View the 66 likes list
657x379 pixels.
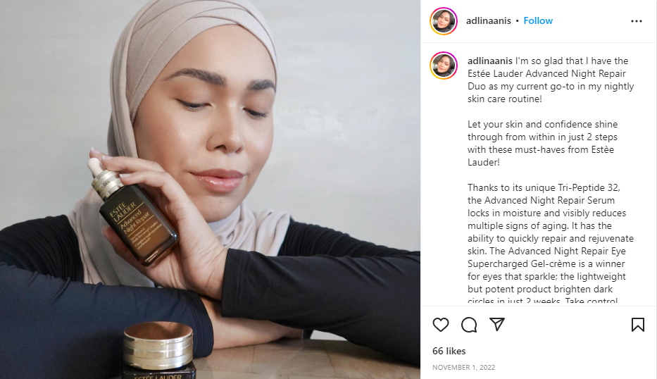click(x=449, y=351)
